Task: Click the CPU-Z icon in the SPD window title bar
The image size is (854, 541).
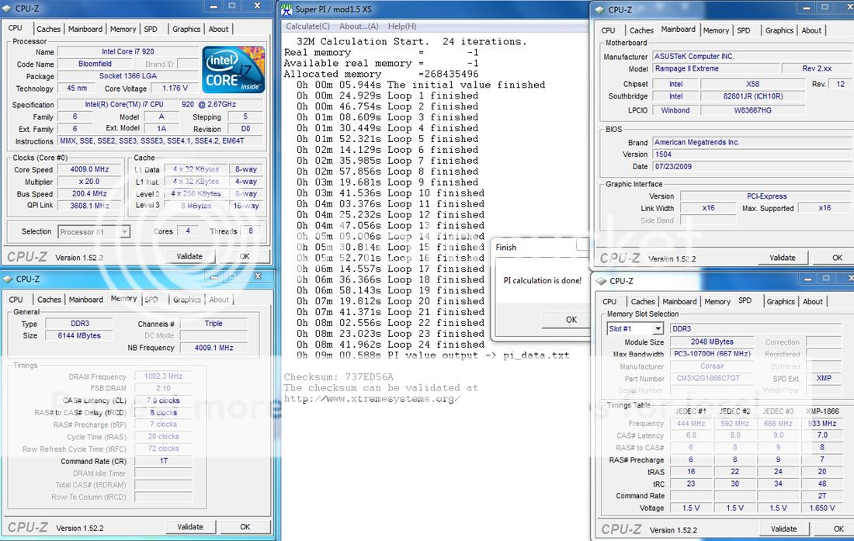Action: (x=601, y=281)
